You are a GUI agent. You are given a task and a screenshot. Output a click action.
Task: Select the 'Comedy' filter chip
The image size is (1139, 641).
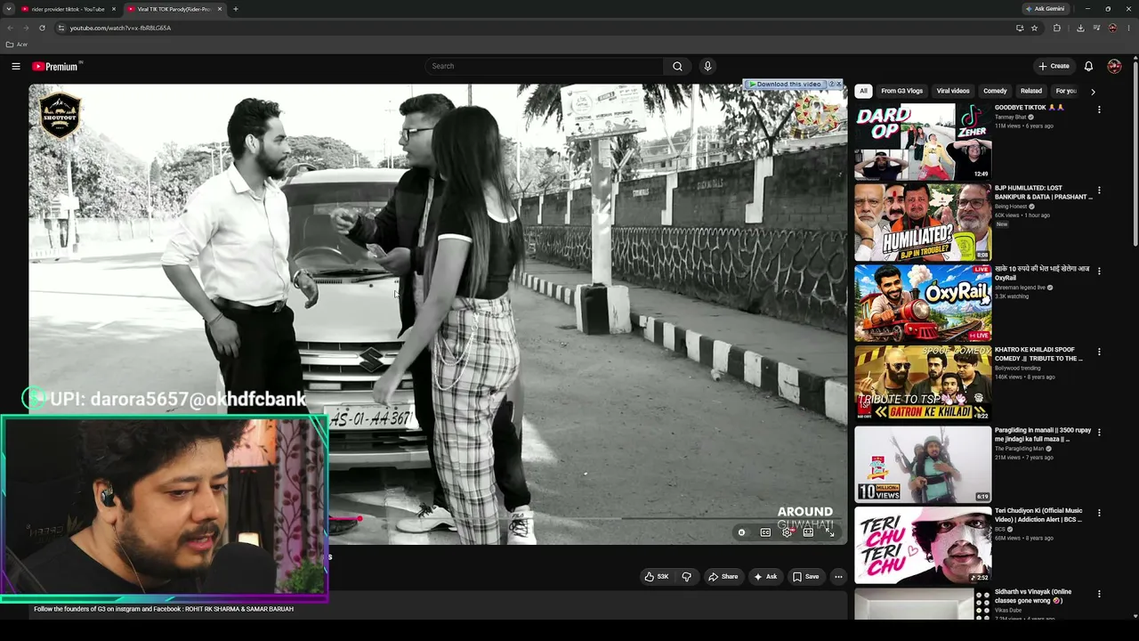995,91
